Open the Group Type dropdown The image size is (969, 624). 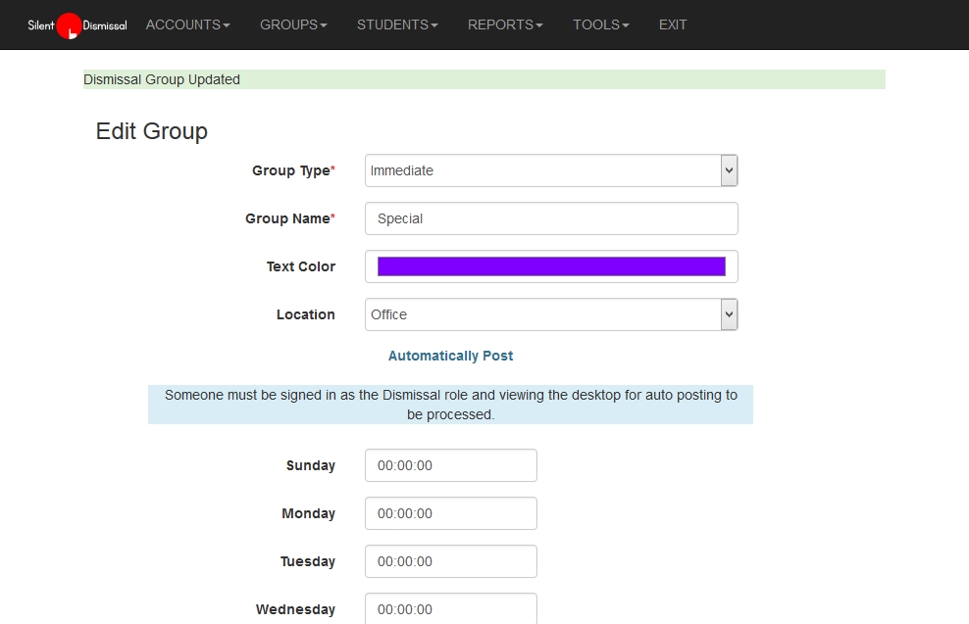point(543,170)
